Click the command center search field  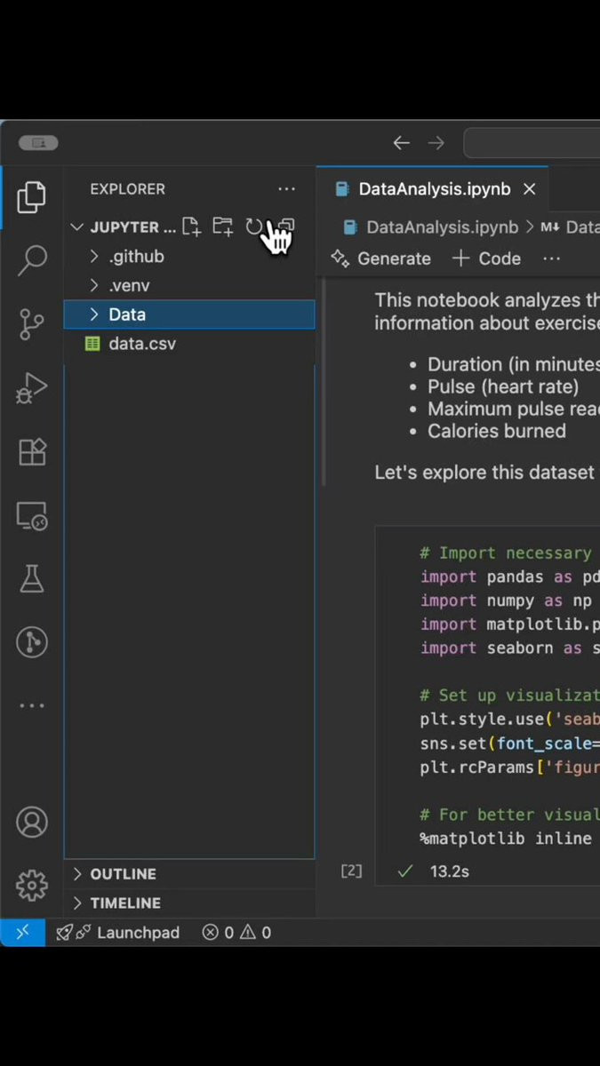click(532, 143)
